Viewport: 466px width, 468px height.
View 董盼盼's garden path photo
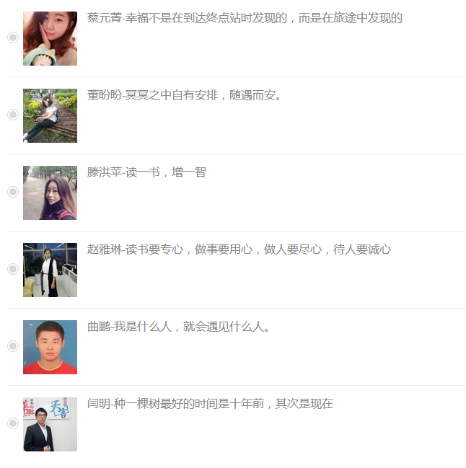(x=50, y=115)
